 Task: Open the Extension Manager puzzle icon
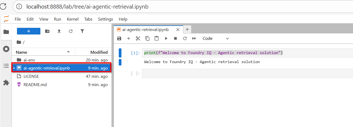pyautogui.click(x=6, y=83)
